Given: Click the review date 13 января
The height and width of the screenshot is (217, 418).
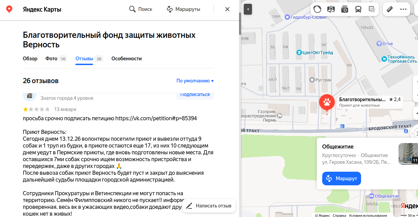Looking at the screenshot, I should tap(65, 109).
